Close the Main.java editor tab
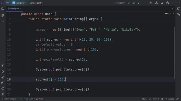 point(21,9)
